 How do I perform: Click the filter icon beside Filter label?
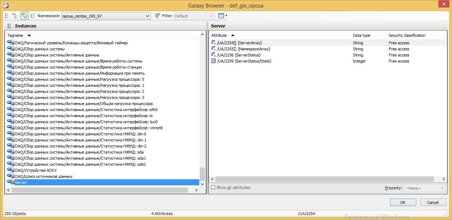click(x=157, y=16)
